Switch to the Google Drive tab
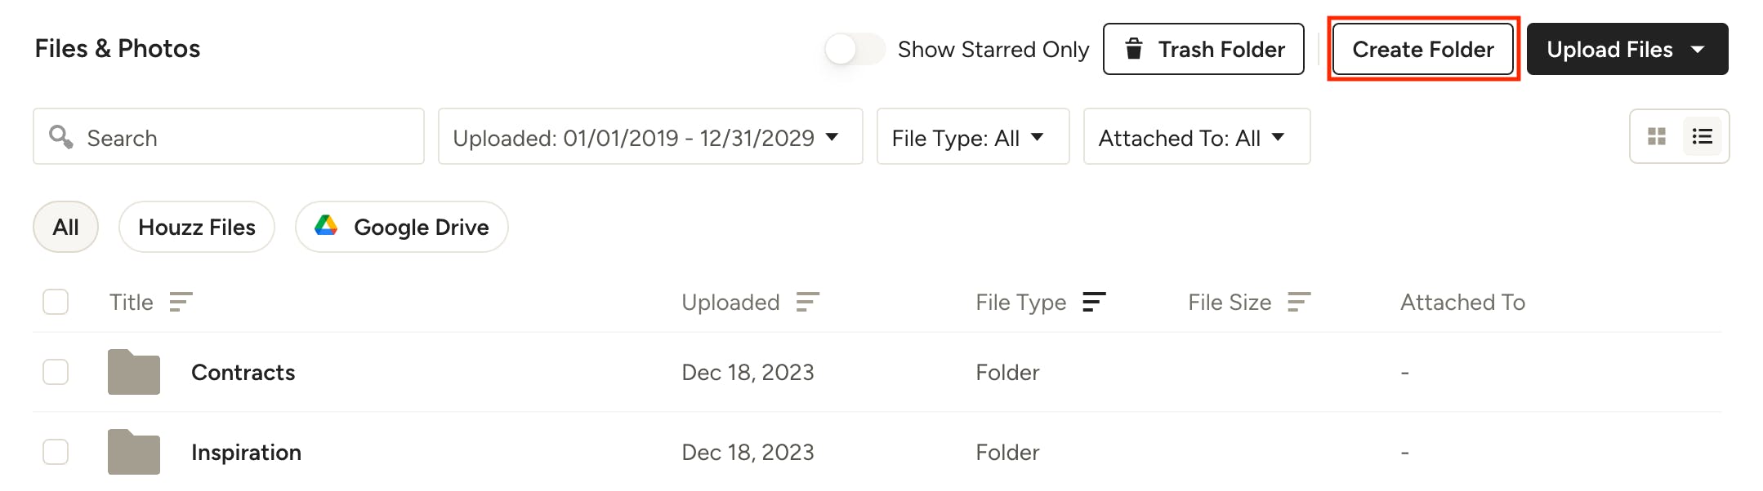Screen dimensions: 1763x491 click(x=402, y=227)
